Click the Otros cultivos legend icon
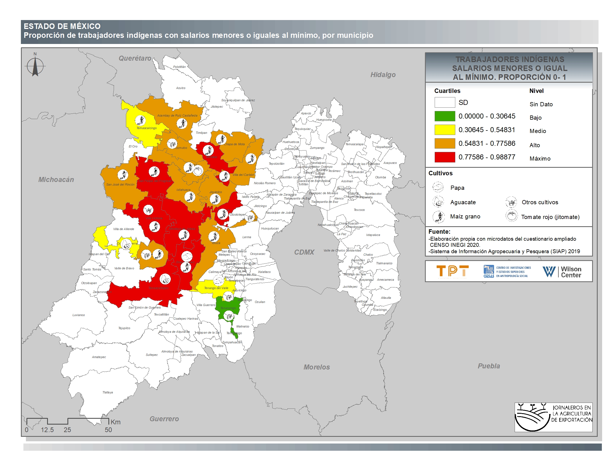This screenshot has width=613, height=473. [x=511, y=201]
